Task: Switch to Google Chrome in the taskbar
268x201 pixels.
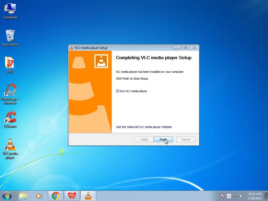Action: (56, 196)
